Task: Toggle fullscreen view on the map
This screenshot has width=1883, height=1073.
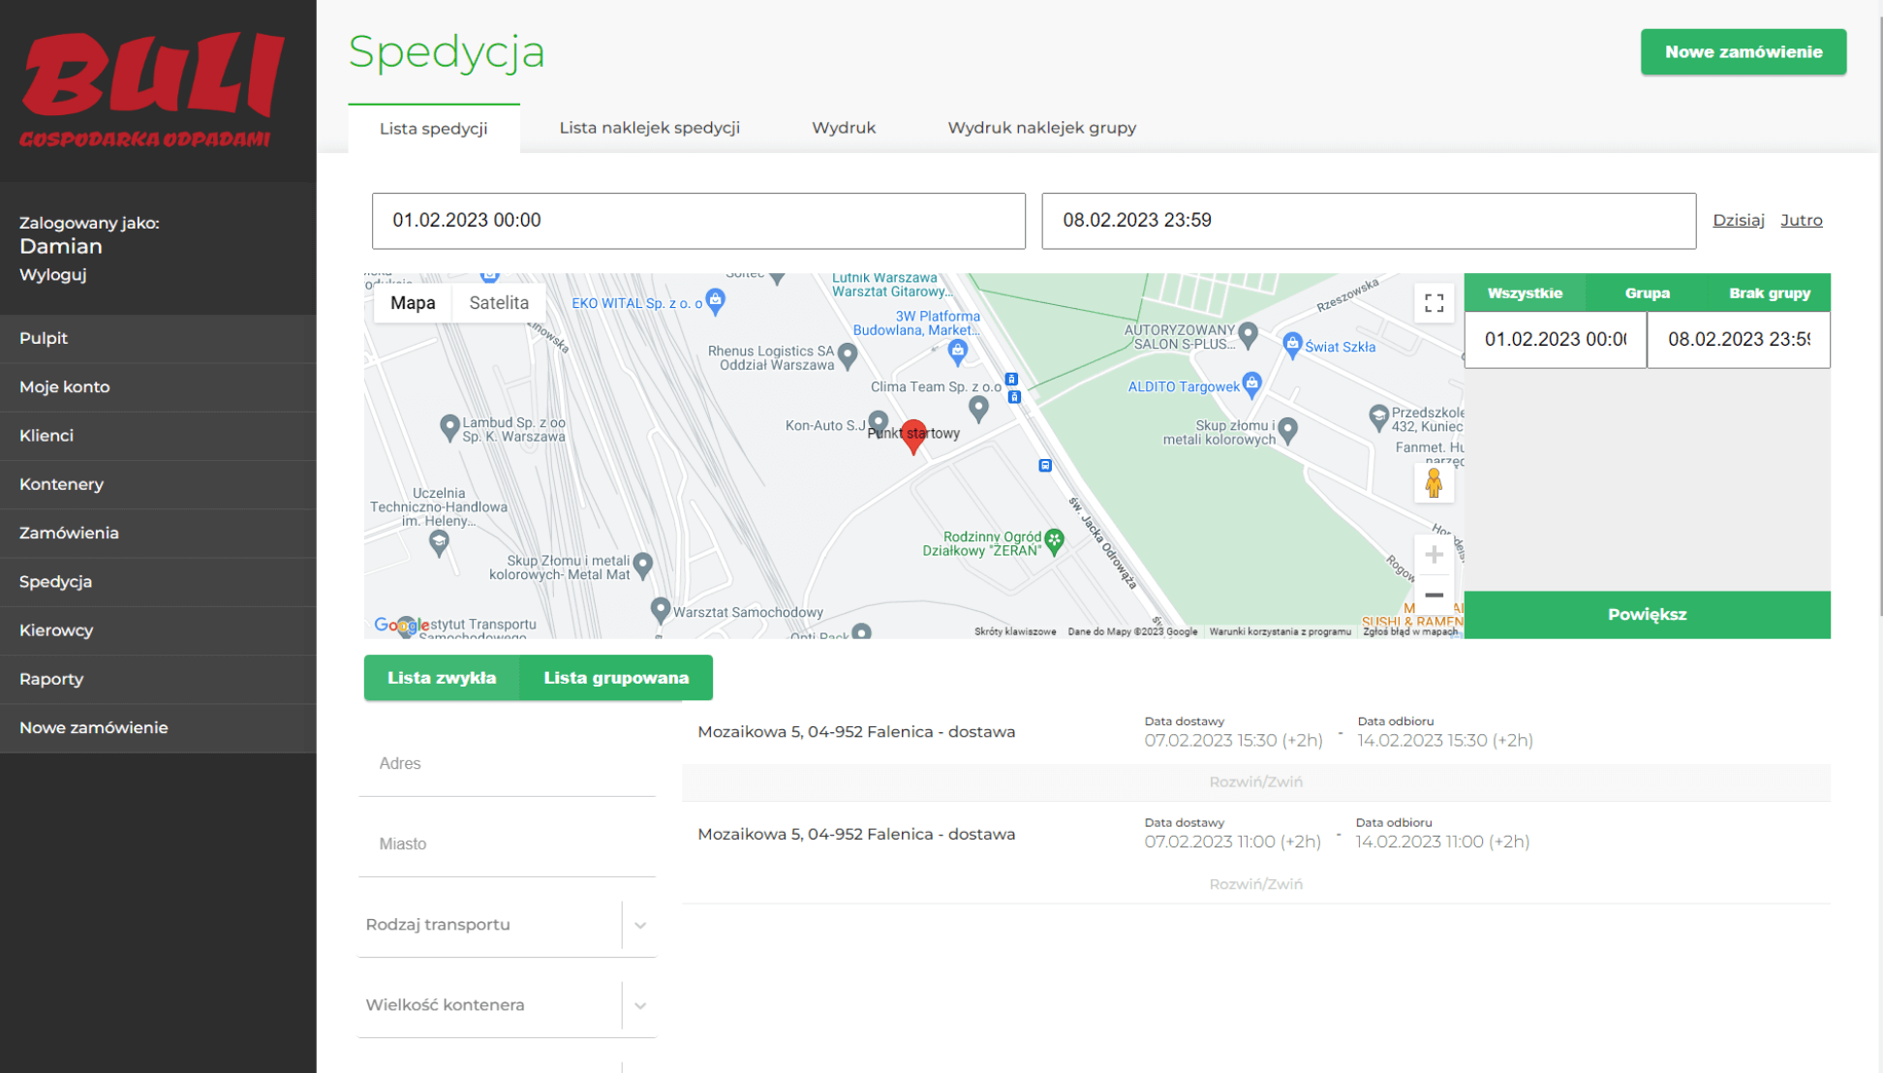Action: [x=1434, y=304]
